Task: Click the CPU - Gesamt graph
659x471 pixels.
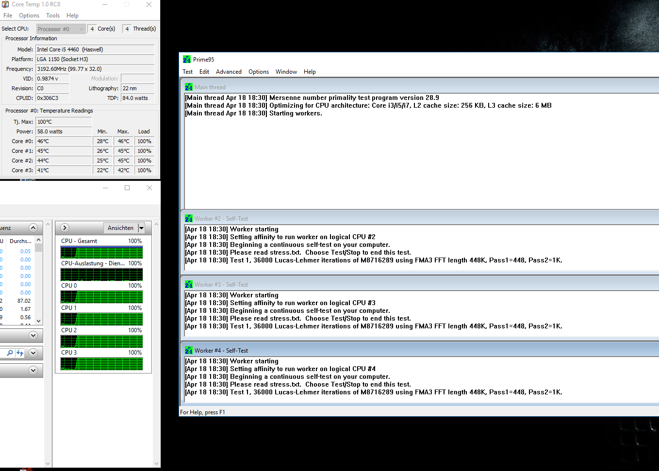Action: click(101, 252)
